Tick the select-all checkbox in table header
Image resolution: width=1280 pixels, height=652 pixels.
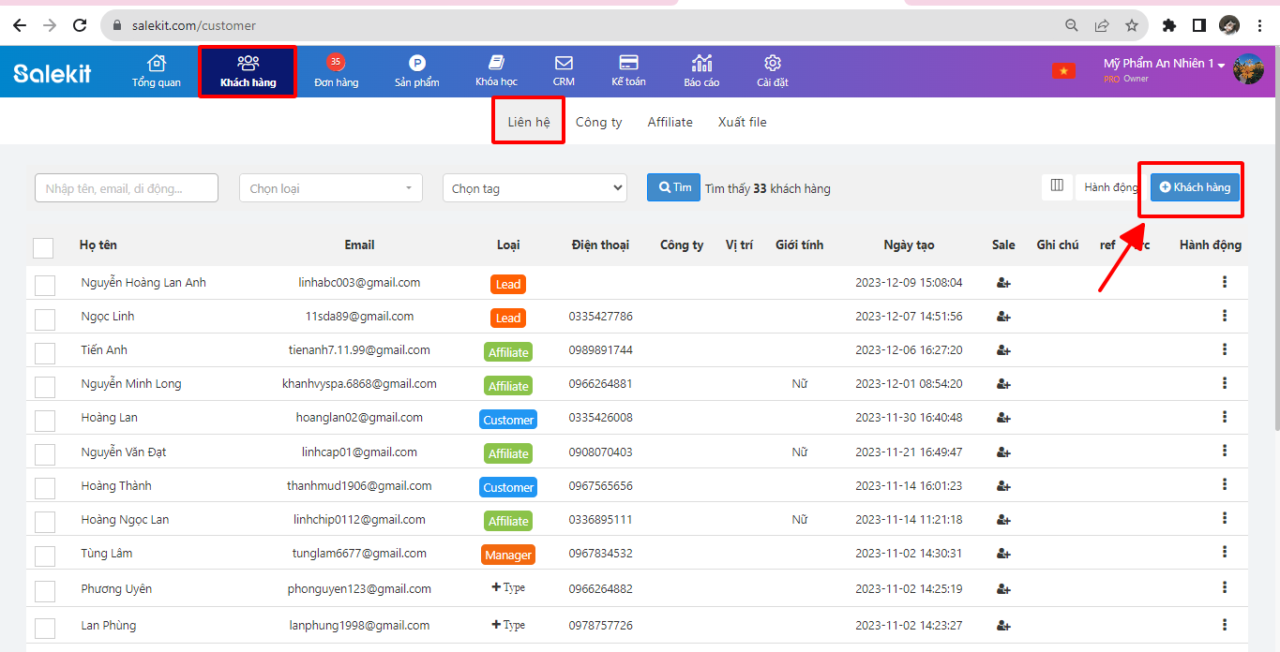click(43, 247)
